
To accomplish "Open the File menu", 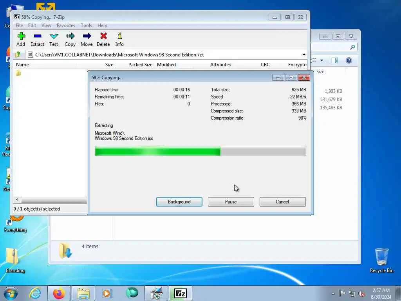I will click(x=19, y=25).
